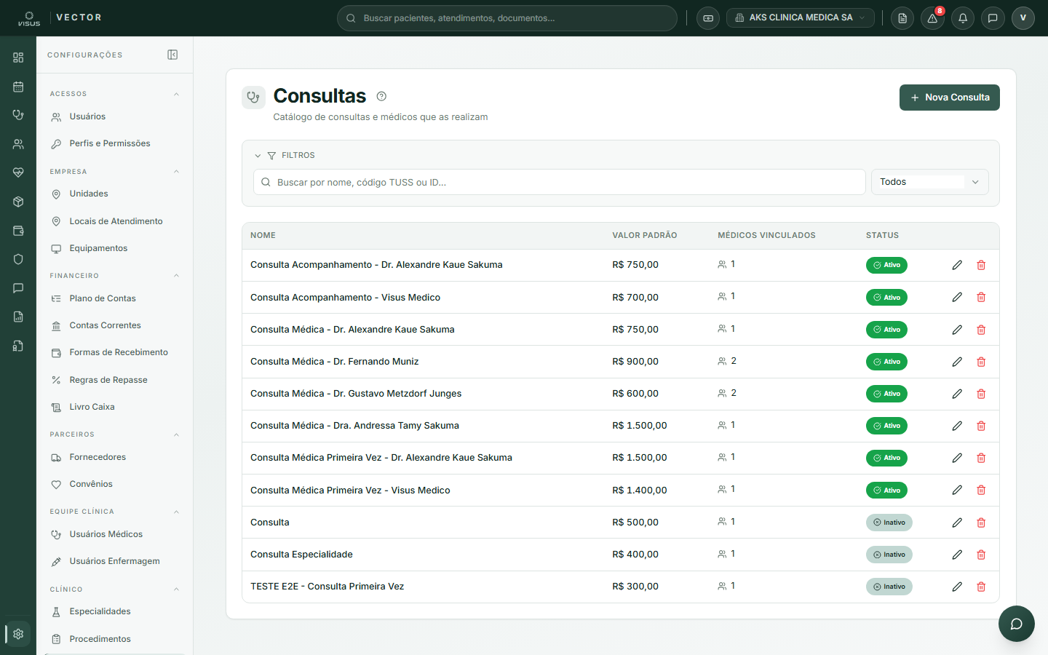Viewport: 1048px width, 655px height.
Task: Open the message icon in left rail
Action: point(18,288)
